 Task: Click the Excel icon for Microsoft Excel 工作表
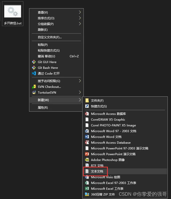point(87,188)
